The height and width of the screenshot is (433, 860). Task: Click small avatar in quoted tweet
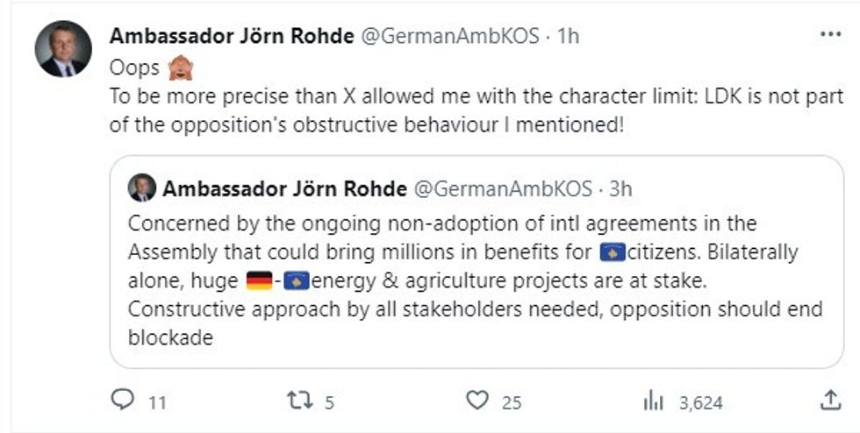pyautogui.click(x=142, y=188)
